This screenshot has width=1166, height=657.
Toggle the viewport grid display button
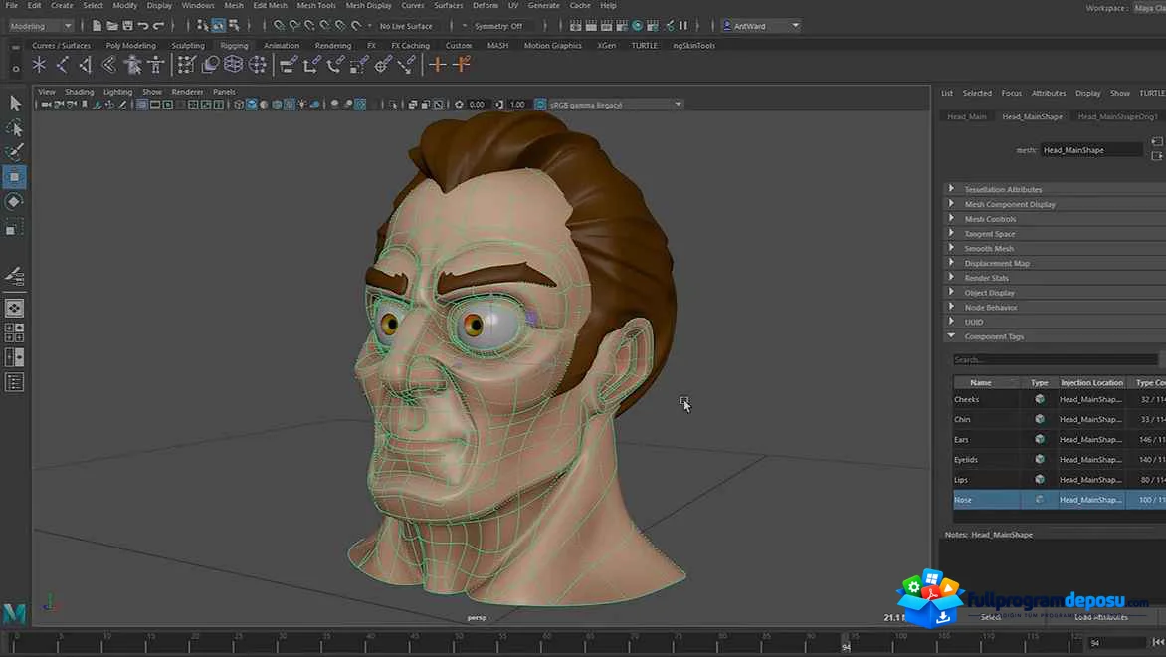pos(142,105)
